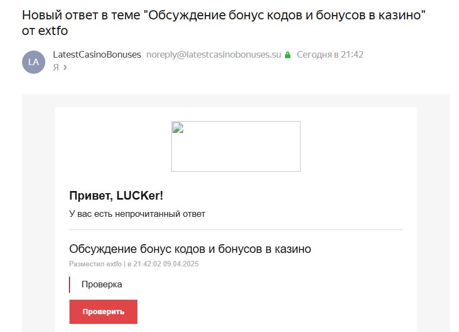Click the empty logo image placeholder
The width and height of the screenshot is (459, 332).
(235, 146)
